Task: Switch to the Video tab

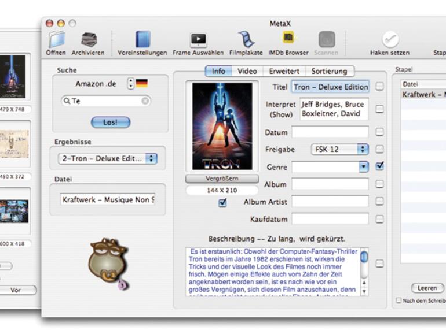Action: click(247, 71)
